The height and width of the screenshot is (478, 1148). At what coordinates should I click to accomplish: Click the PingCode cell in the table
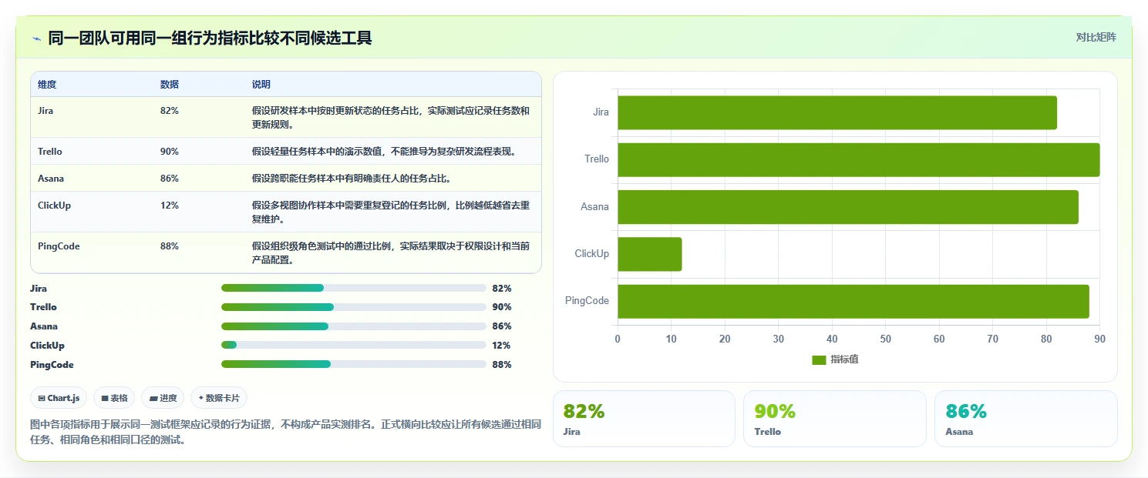click(x=59, y=246)
